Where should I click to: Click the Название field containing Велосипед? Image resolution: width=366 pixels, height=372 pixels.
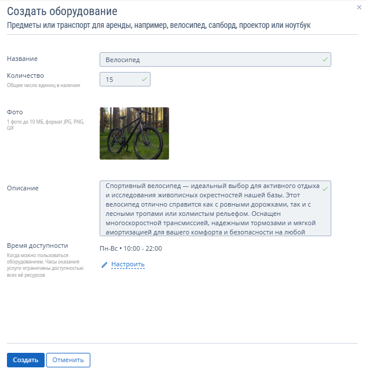[215, 60]
